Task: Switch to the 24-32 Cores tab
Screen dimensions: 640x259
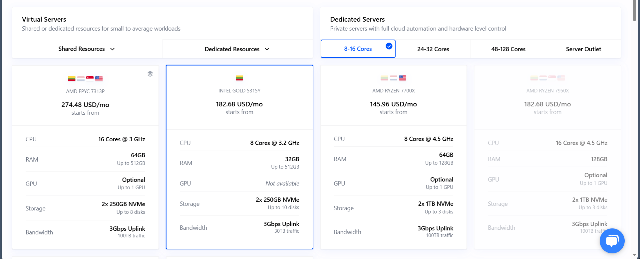Action: click(x=433, y=49)
